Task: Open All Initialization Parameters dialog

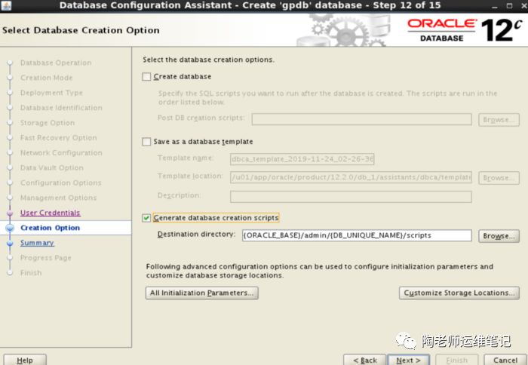Action: (202, 293)
